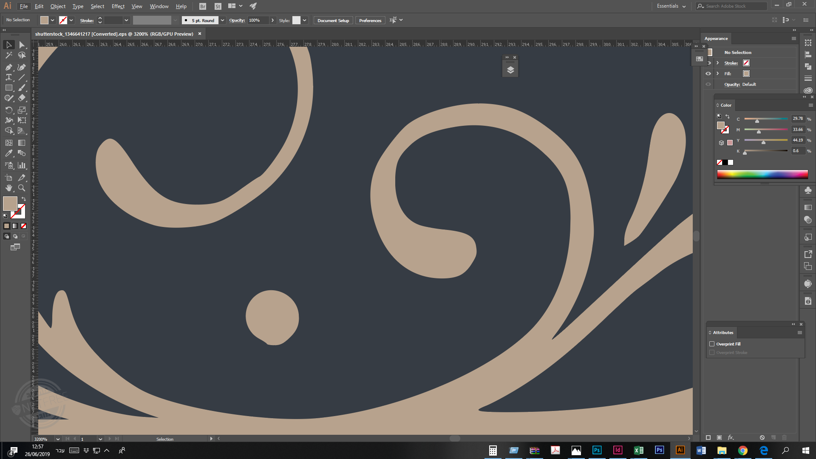Click the color spectrum bar
The height and width of the screenshot is (459, 816).
[x=762, y=174]
